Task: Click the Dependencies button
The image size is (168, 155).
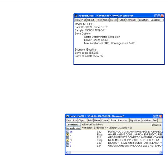Action: click(x=73, y=128)
